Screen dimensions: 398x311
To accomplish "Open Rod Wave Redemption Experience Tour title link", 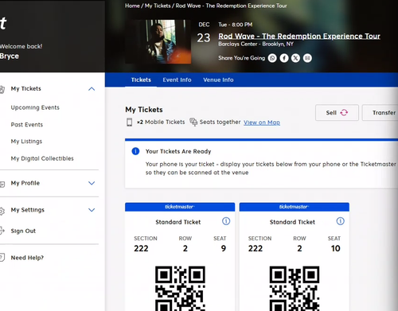I will [299, 36].
